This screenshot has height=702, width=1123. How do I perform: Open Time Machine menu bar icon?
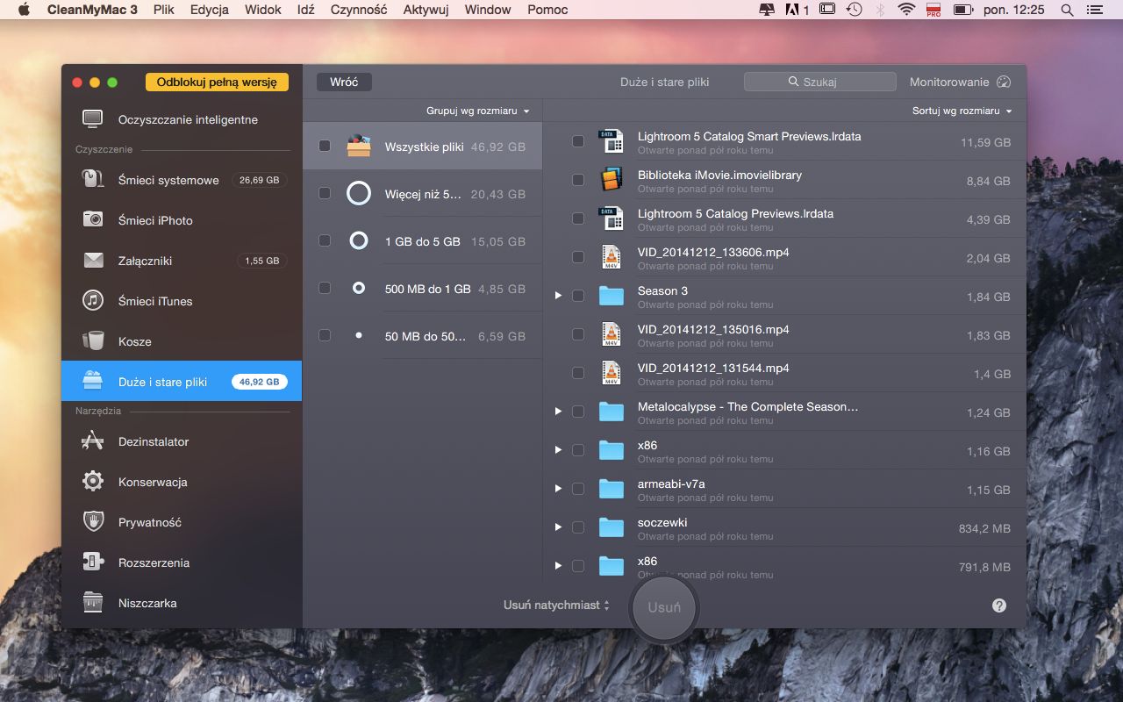point(854,10)
